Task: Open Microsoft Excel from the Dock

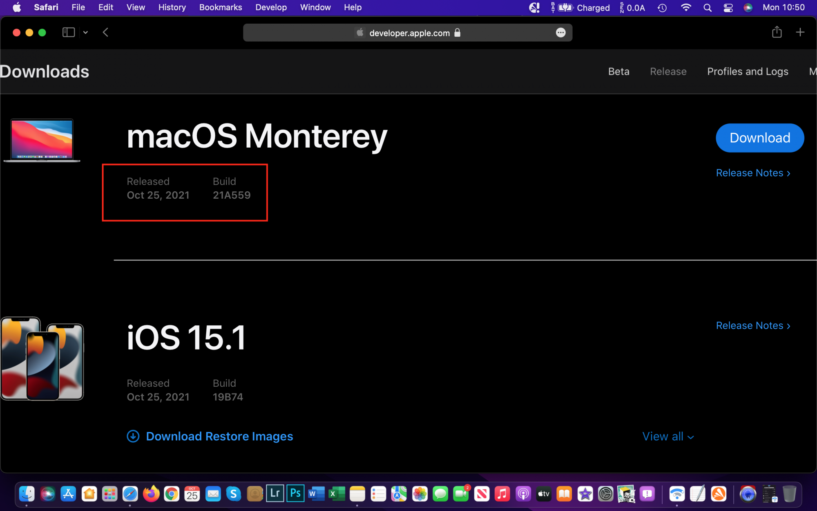Action: click(x=337, y=494)
